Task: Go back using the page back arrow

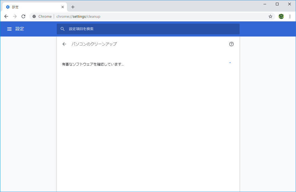Action: 64,44
